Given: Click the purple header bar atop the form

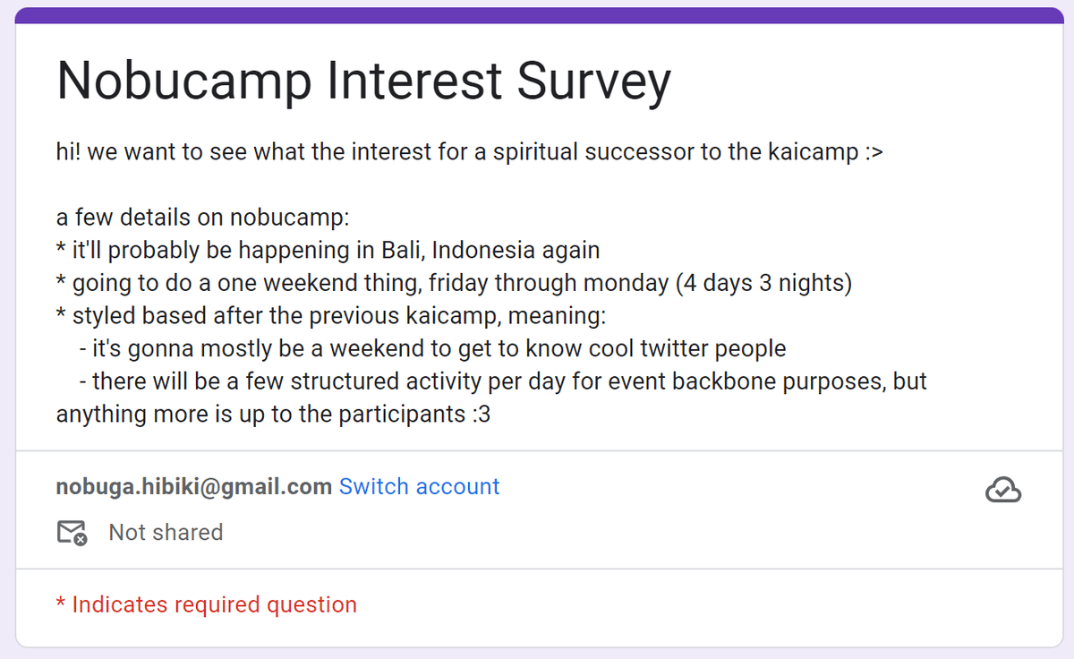Looking at the screenshot, I should 537,14.
